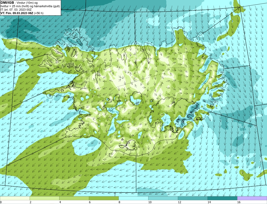Viewport: 267px width, 204px height.
Task: Click the 2–4 m/s legend color swatch
Action: tap(44, 198)
